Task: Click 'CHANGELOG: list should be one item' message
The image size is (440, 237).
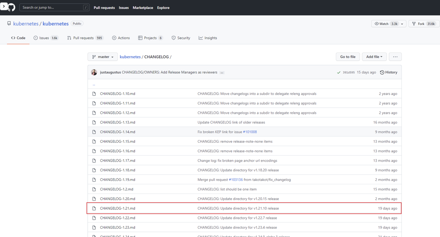Action: coord(227,189)
